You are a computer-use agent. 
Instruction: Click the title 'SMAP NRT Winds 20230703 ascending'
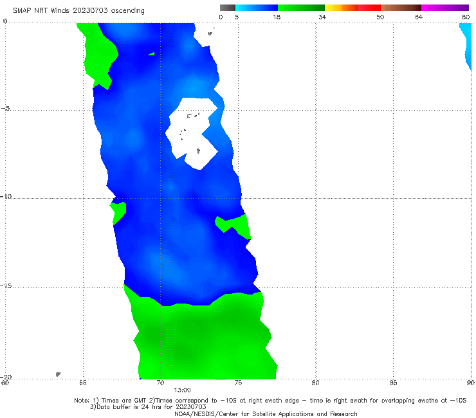(78, 11)
